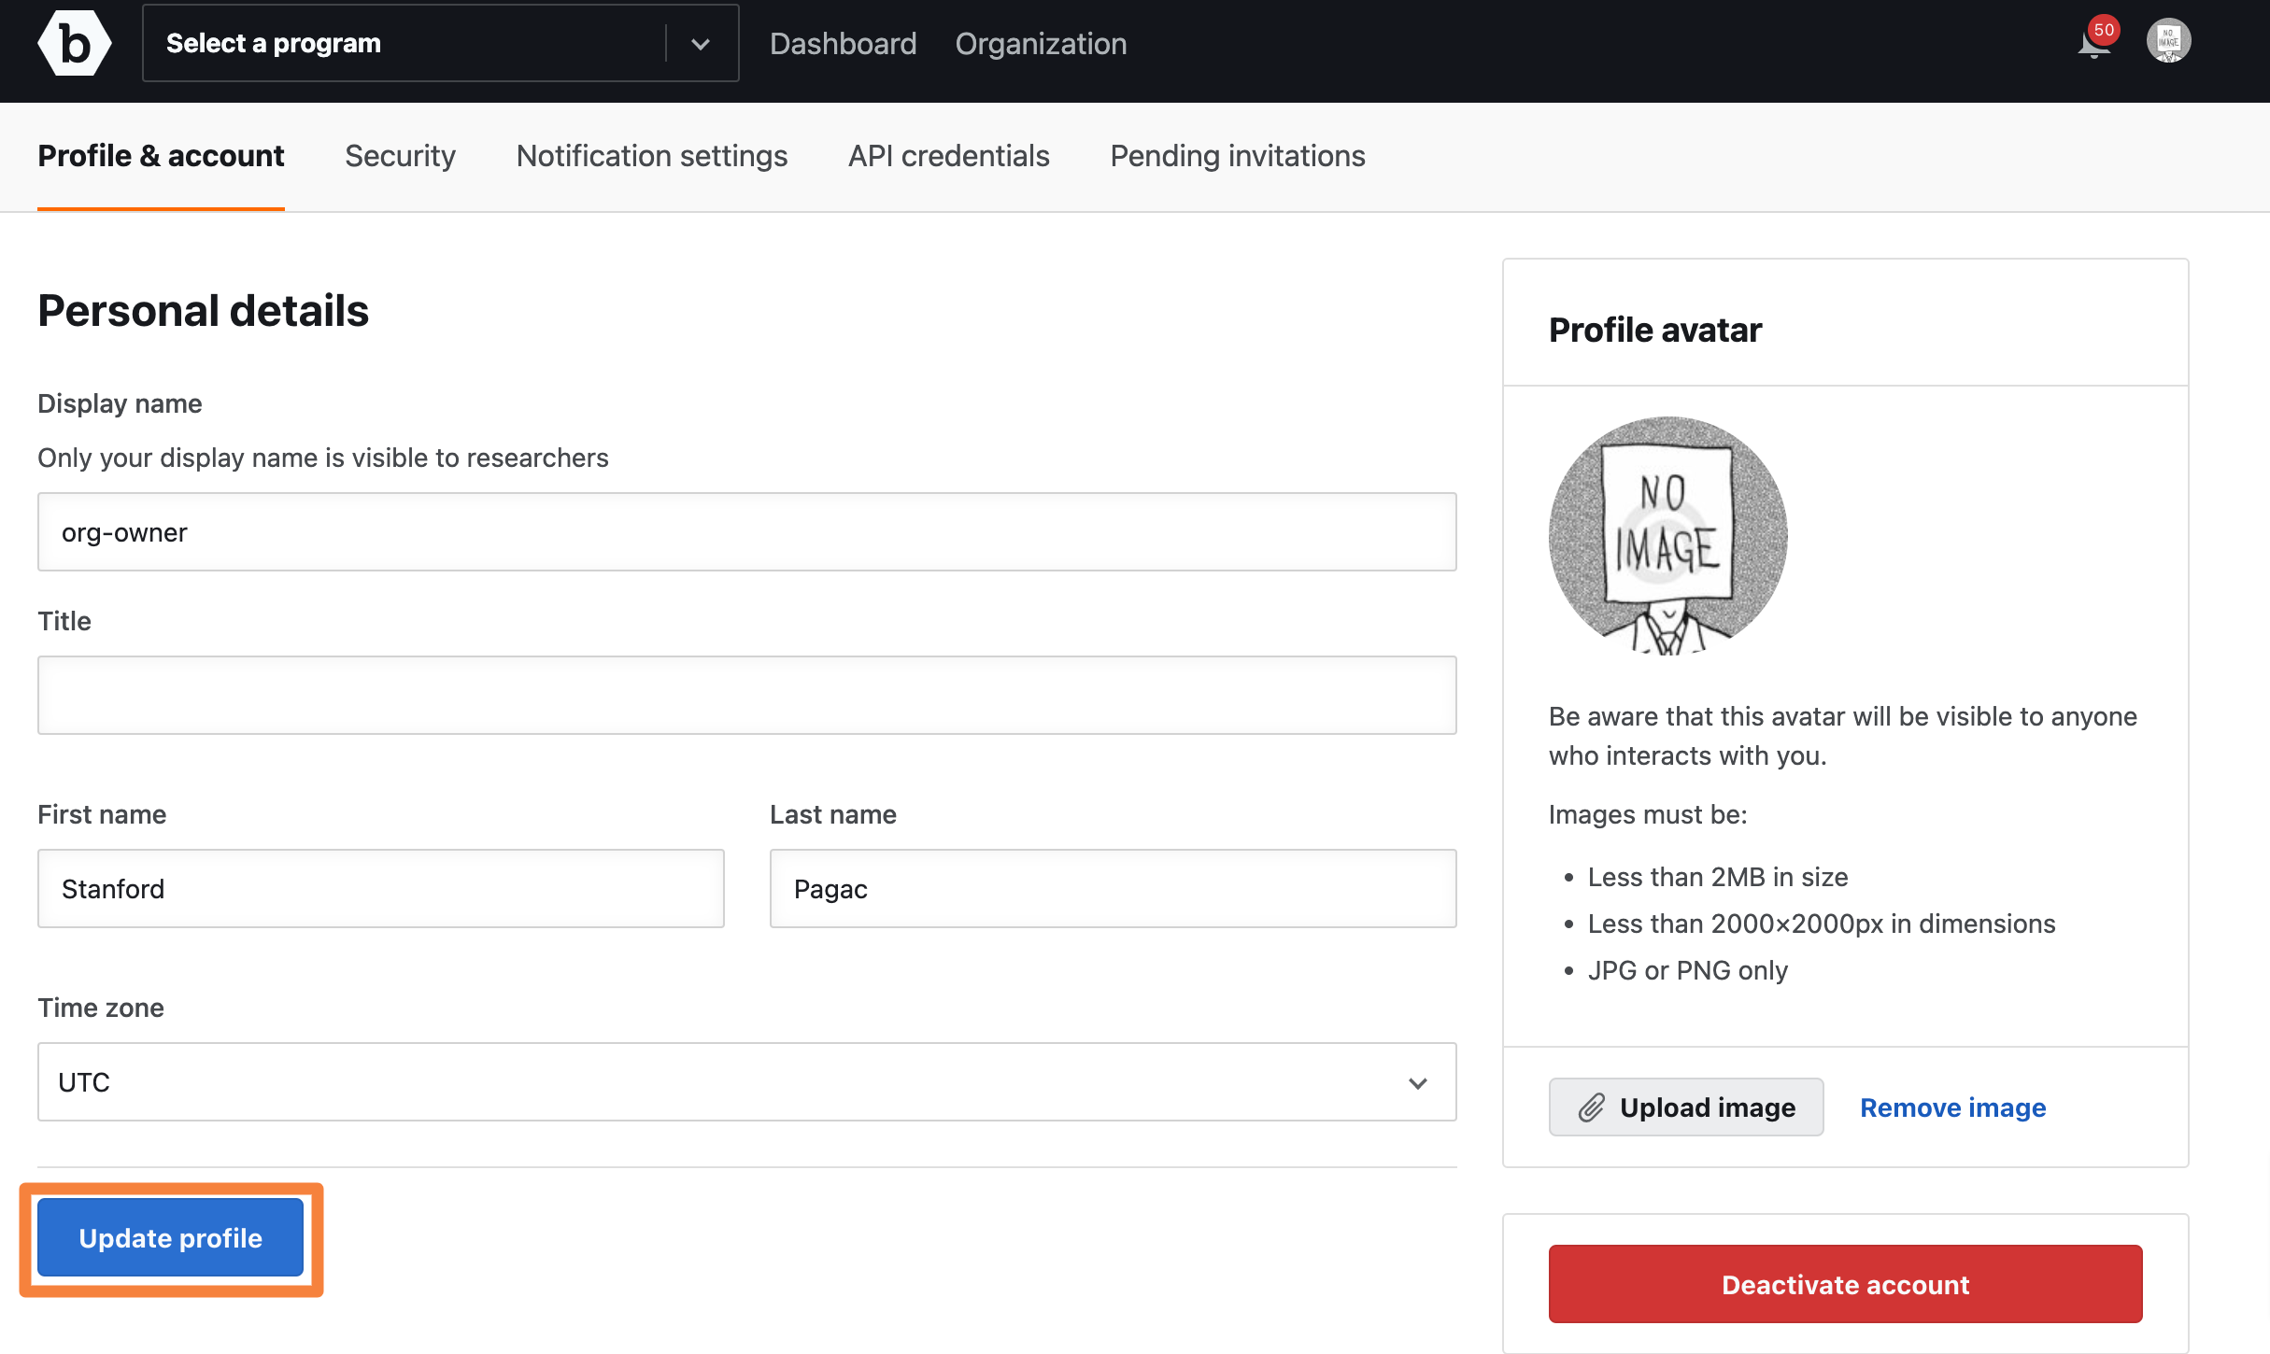Image resolution: width=2270 pixels, height=1354 pixels.
Task: Click the Bugcrowd logo icon top-left
Action: coord(78,44)
